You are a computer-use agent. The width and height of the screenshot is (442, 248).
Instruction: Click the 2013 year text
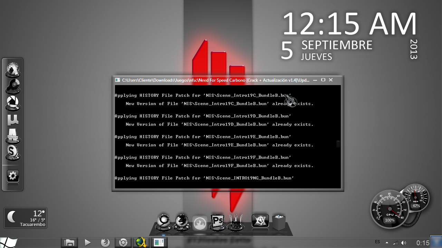[414, 49]
